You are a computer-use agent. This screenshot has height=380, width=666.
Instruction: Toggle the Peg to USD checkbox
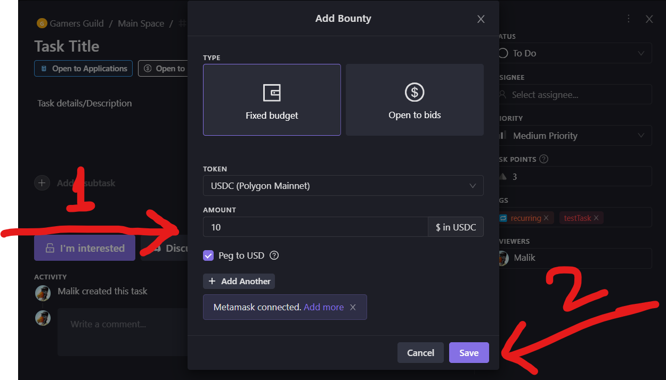point(208,255)
